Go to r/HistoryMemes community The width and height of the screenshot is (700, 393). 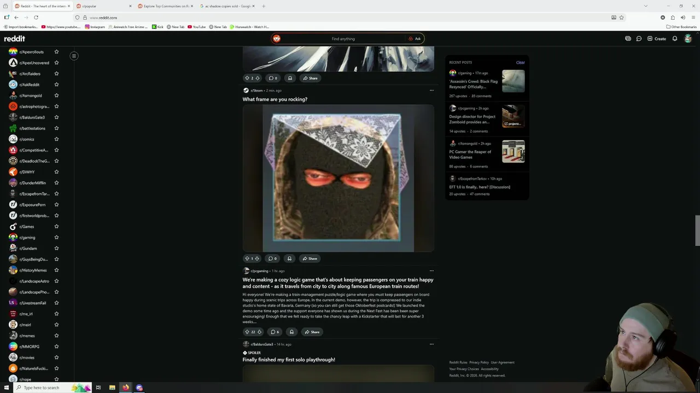pos(33,270)
